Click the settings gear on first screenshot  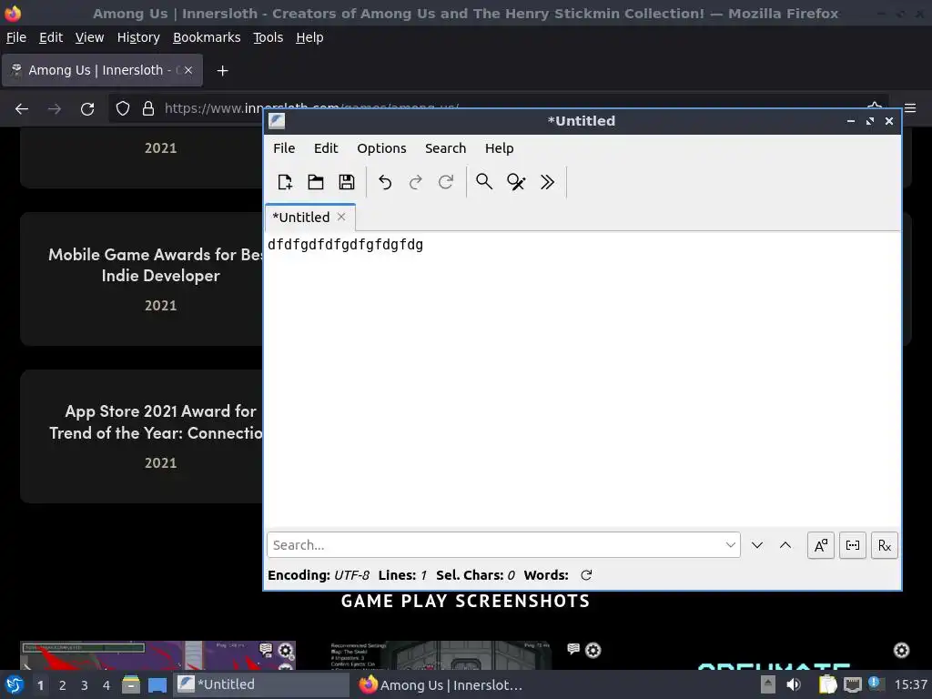[286, 650]
